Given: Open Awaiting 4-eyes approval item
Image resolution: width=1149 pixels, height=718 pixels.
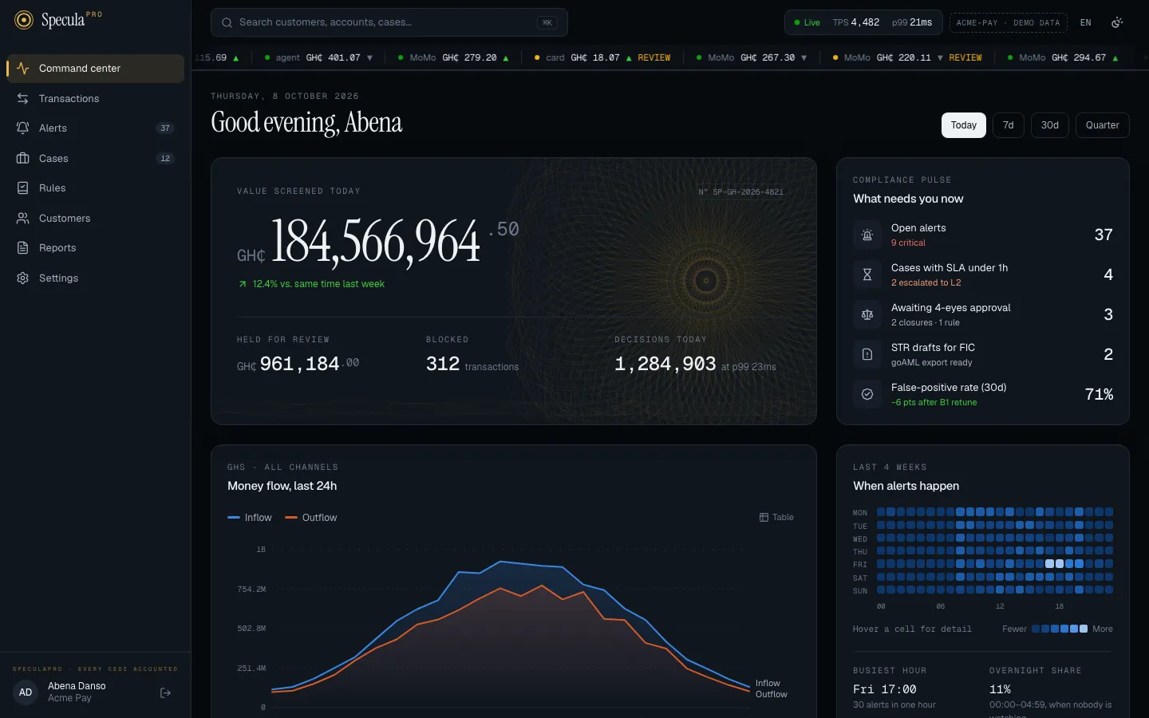Looking at the screenshot, I should (983, 314).
